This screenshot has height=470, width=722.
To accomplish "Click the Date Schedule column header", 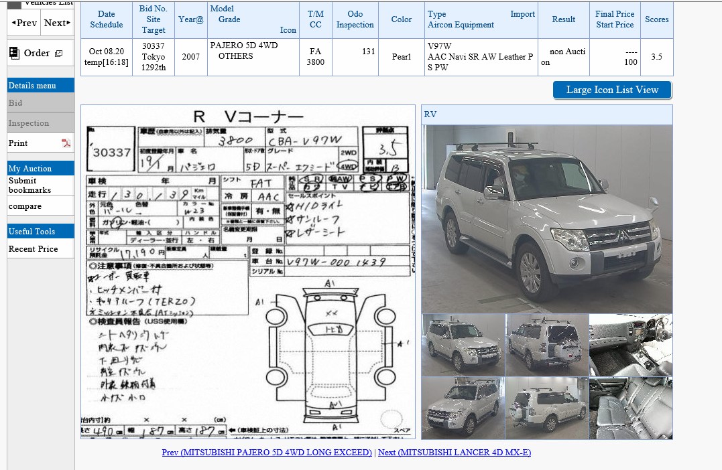I will (107, 19).
